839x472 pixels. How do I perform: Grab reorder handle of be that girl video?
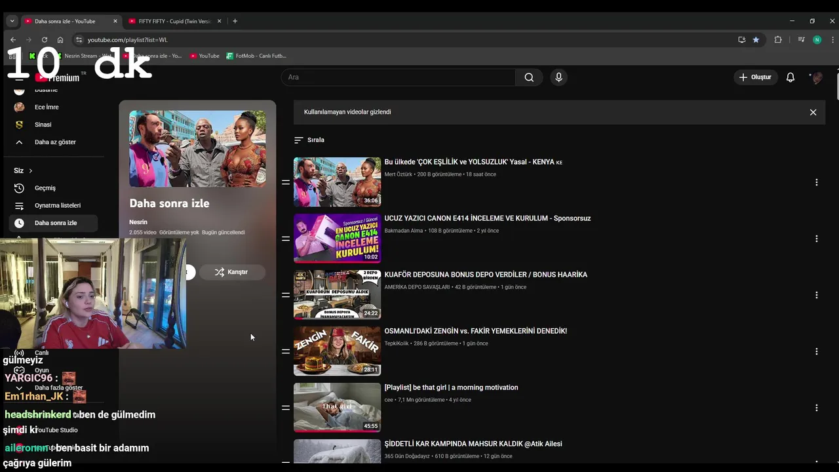(286, 408)
